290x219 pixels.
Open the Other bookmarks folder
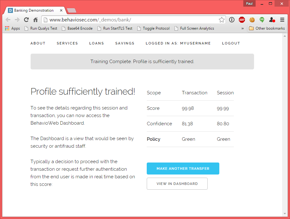coord(267,28)
